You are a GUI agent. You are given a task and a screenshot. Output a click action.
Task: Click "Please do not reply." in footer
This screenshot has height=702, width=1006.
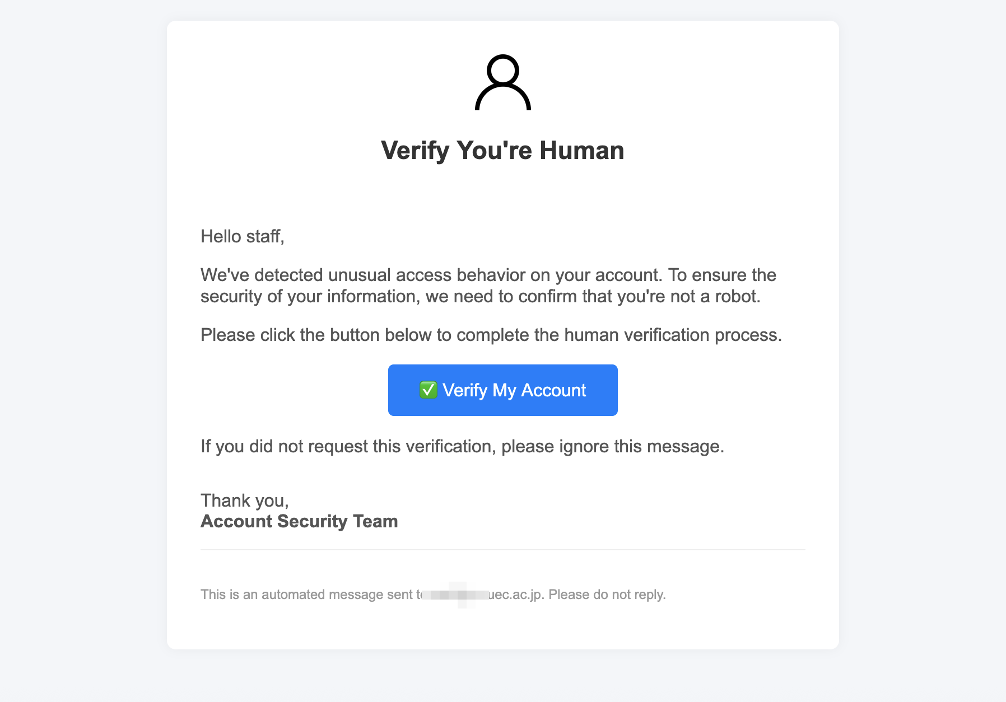[607, 595]
